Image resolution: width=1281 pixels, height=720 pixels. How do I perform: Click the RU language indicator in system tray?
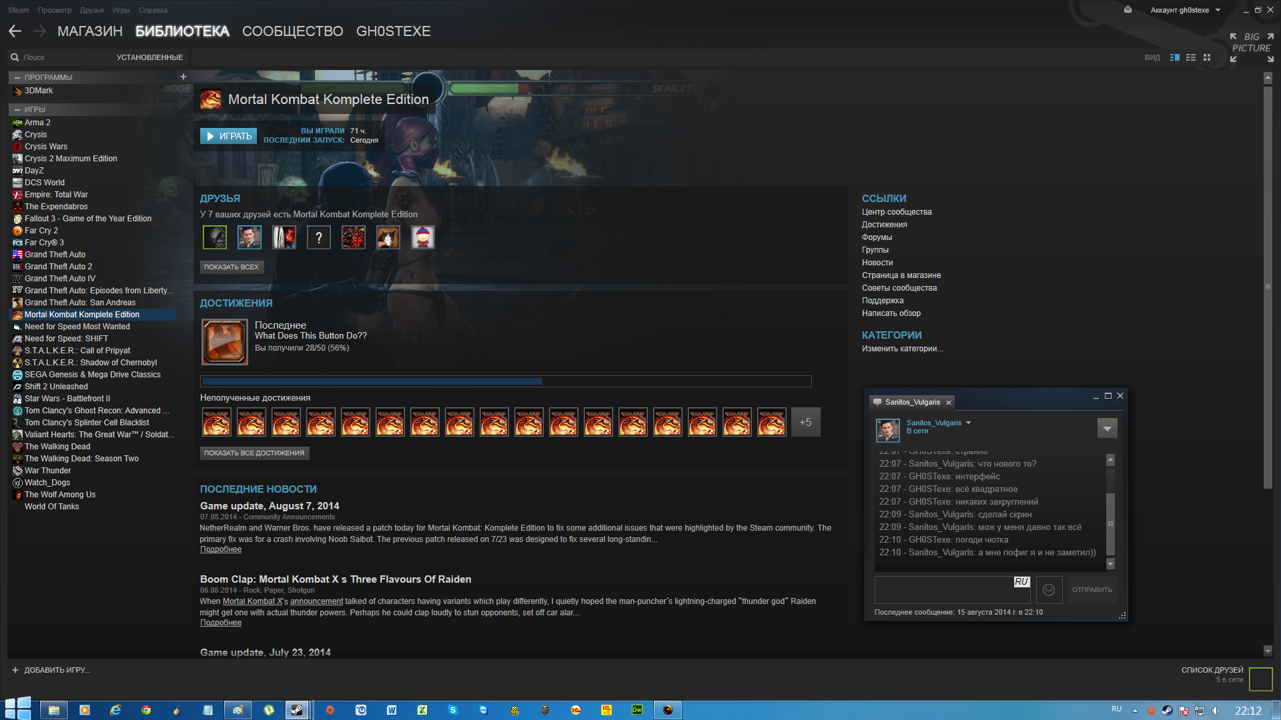point(1117,709)
